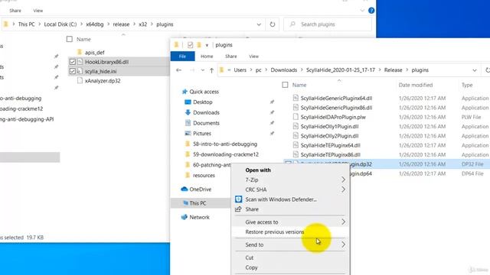Screen dimensions: 490x275
Task: Click Local Disk (C:) breadcrumb
Action: [60, 24]
